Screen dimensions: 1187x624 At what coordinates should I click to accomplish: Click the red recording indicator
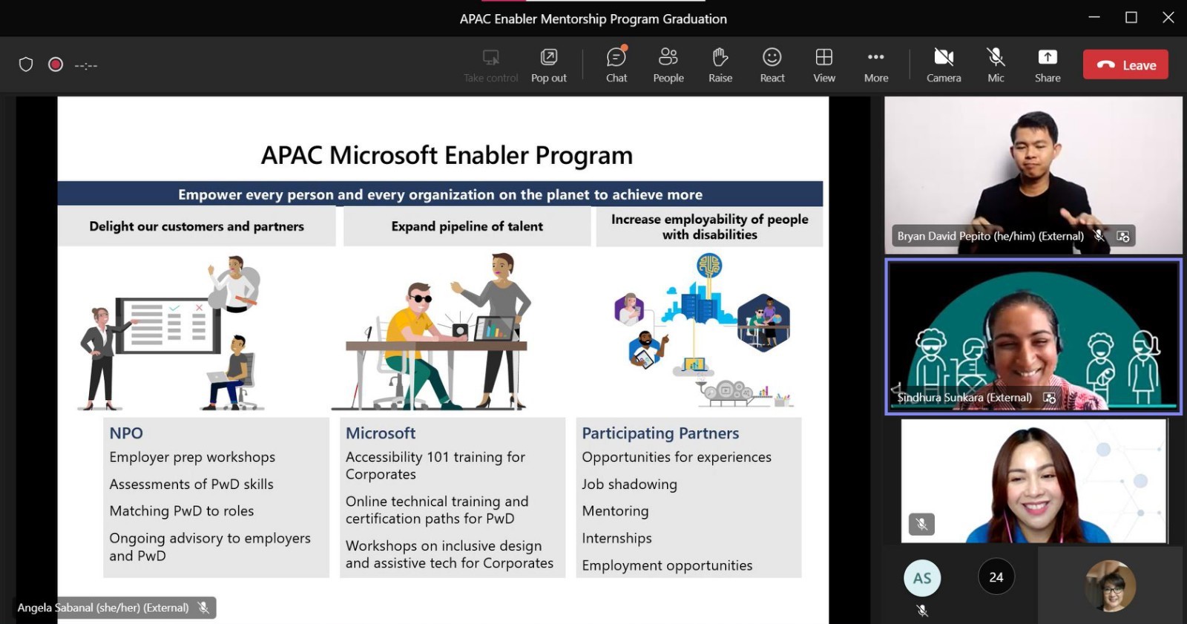pyautogui.click(x=56, y=65)
